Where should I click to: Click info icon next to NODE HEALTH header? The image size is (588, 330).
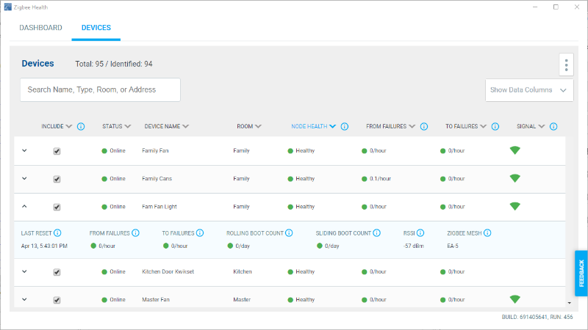(x=344, y=126)
